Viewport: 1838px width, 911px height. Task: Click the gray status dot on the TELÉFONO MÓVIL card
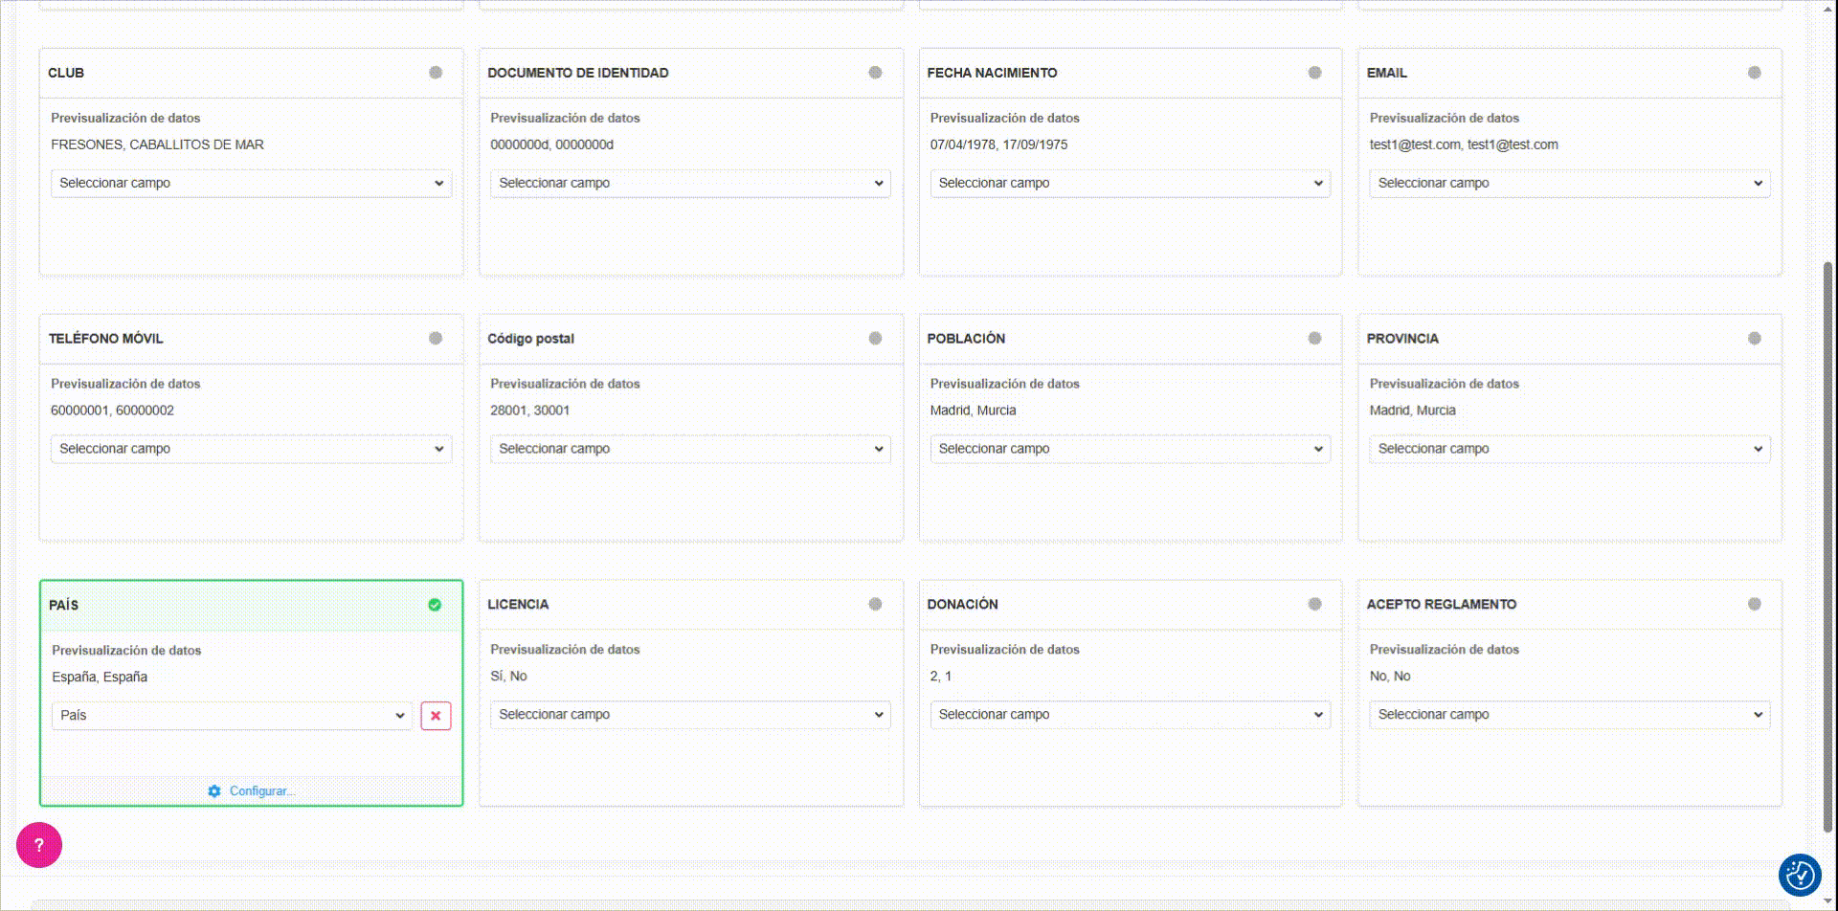click(436, 339)
